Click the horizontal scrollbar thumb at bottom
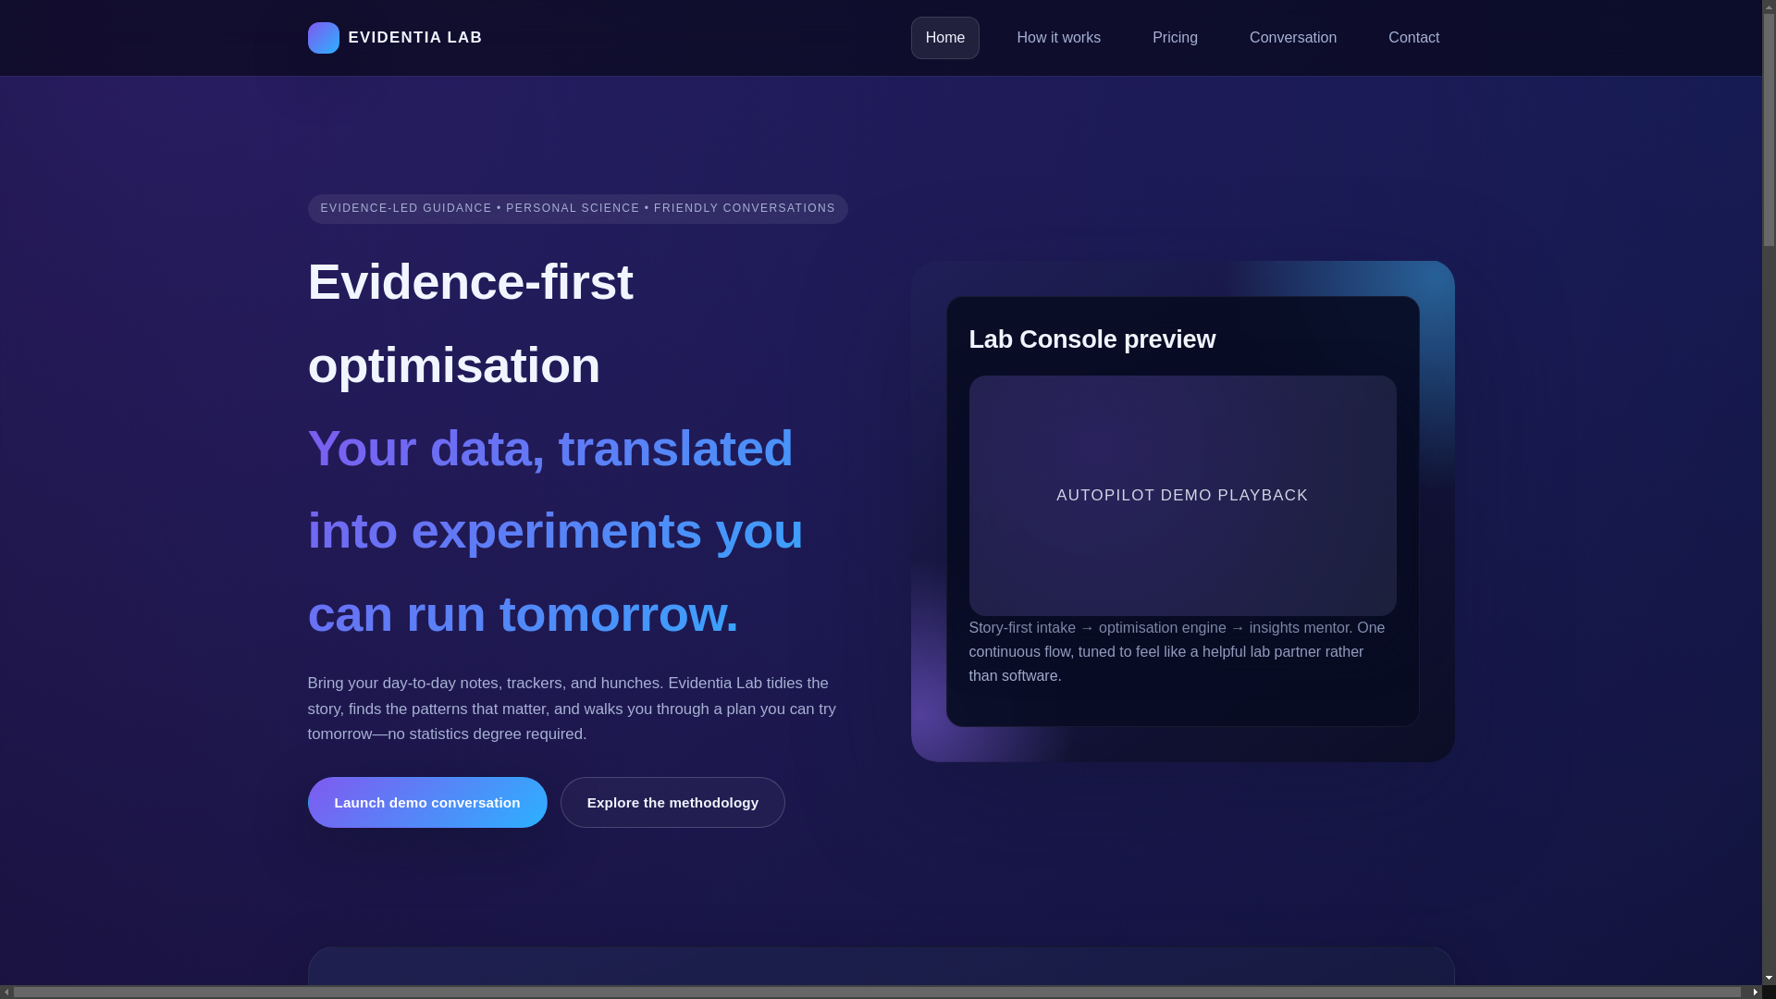 pyautogui.click(x=877, y=993)
